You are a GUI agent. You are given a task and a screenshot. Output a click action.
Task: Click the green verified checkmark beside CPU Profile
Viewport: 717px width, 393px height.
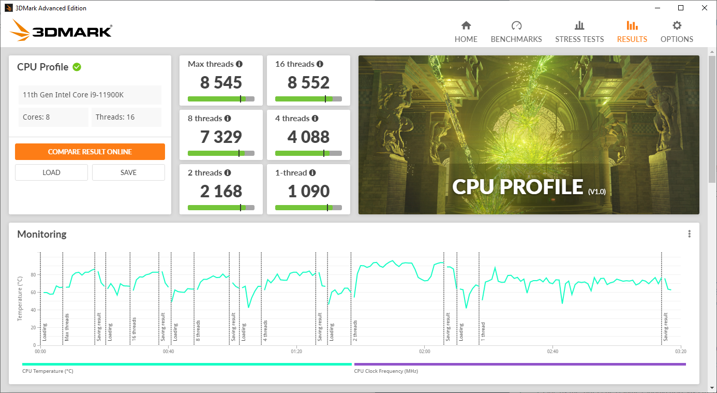click(77, 67)
